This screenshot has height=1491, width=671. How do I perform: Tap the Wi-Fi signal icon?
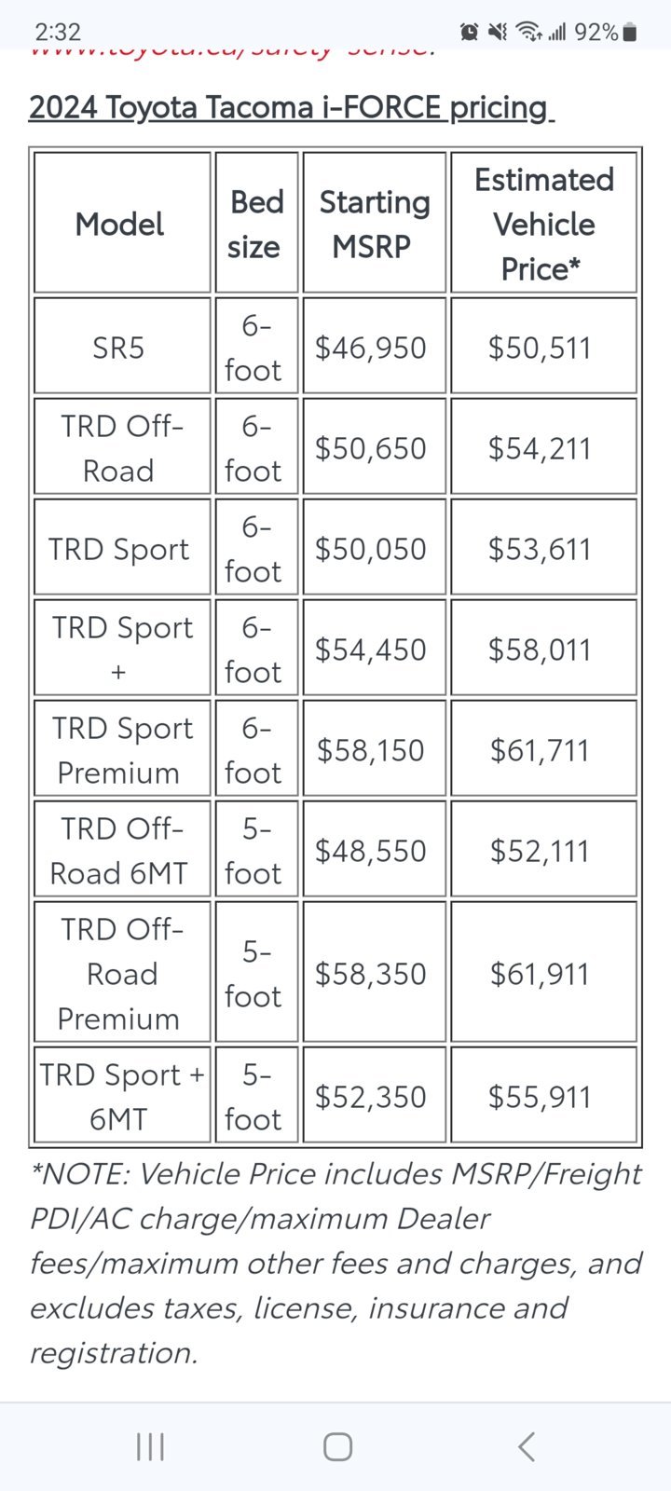[529, 33]
